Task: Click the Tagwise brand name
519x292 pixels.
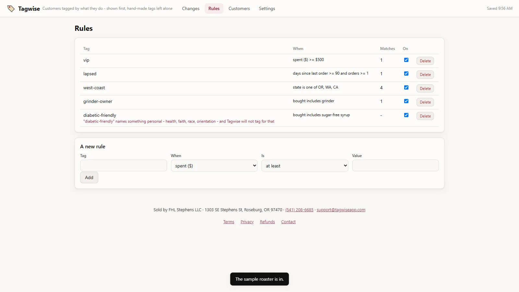Action: coord(29,8)
